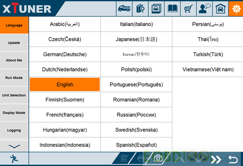Open the Logging tab
The image size is (243, 166).
coord(14,130)
